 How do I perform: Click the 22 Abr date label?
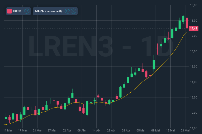(111, 130)
